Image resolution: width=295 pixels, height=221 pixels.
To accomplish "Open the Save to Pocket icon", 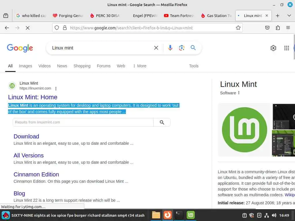I will coord(267,28).
